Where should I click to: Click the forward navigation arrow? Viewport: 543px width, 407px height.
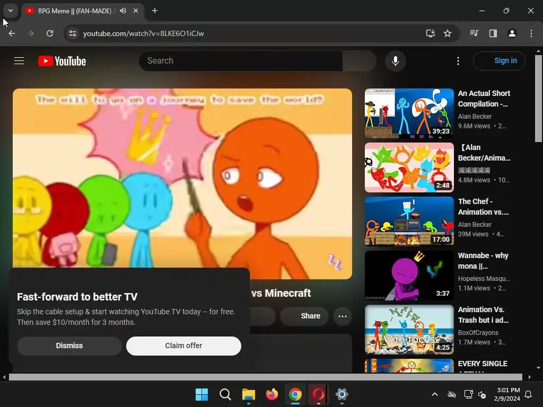[x=31, y=33]
